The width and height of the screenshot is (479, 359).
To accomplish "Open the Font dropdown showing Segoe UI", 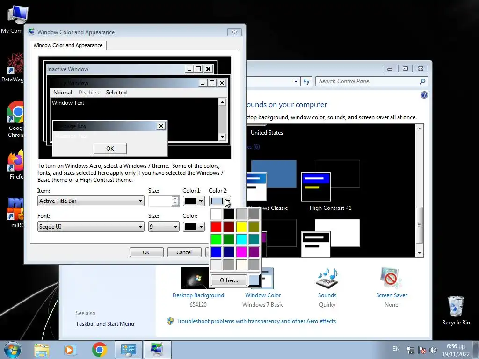I will pos(91,227).
